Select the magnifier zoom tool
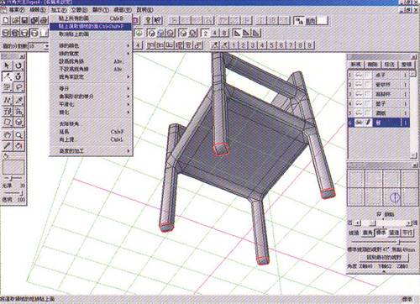The image size is (420, 304). click(18, 135)
